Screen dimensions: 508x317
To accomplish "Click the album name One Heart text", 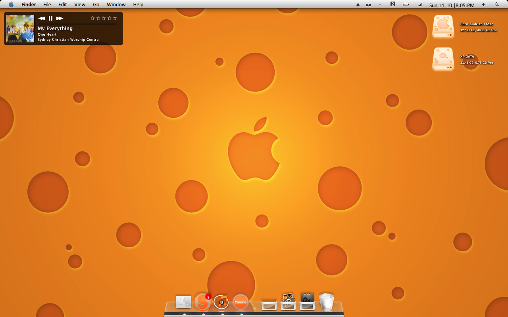I will coord(47,34).
